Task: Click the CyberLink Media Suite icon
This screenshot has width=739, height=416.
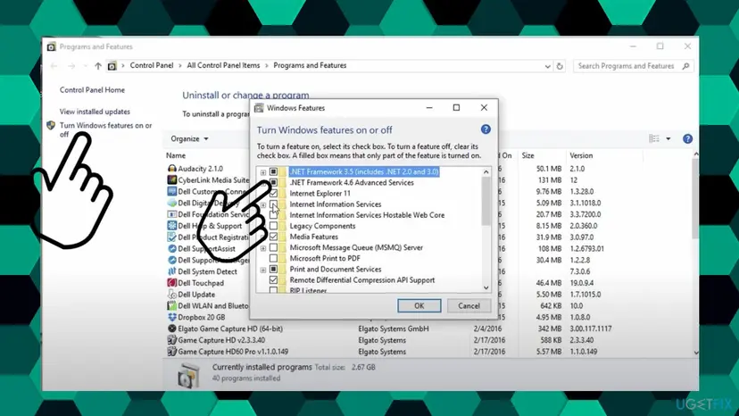Action: (x=171, y=179)
